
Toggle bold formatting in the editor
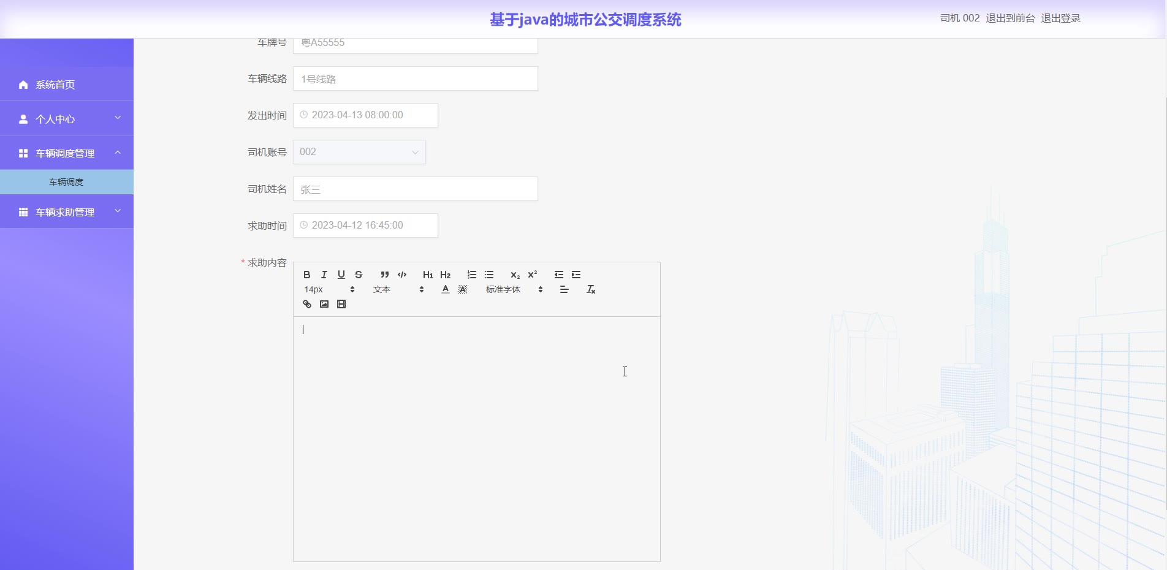307,275
